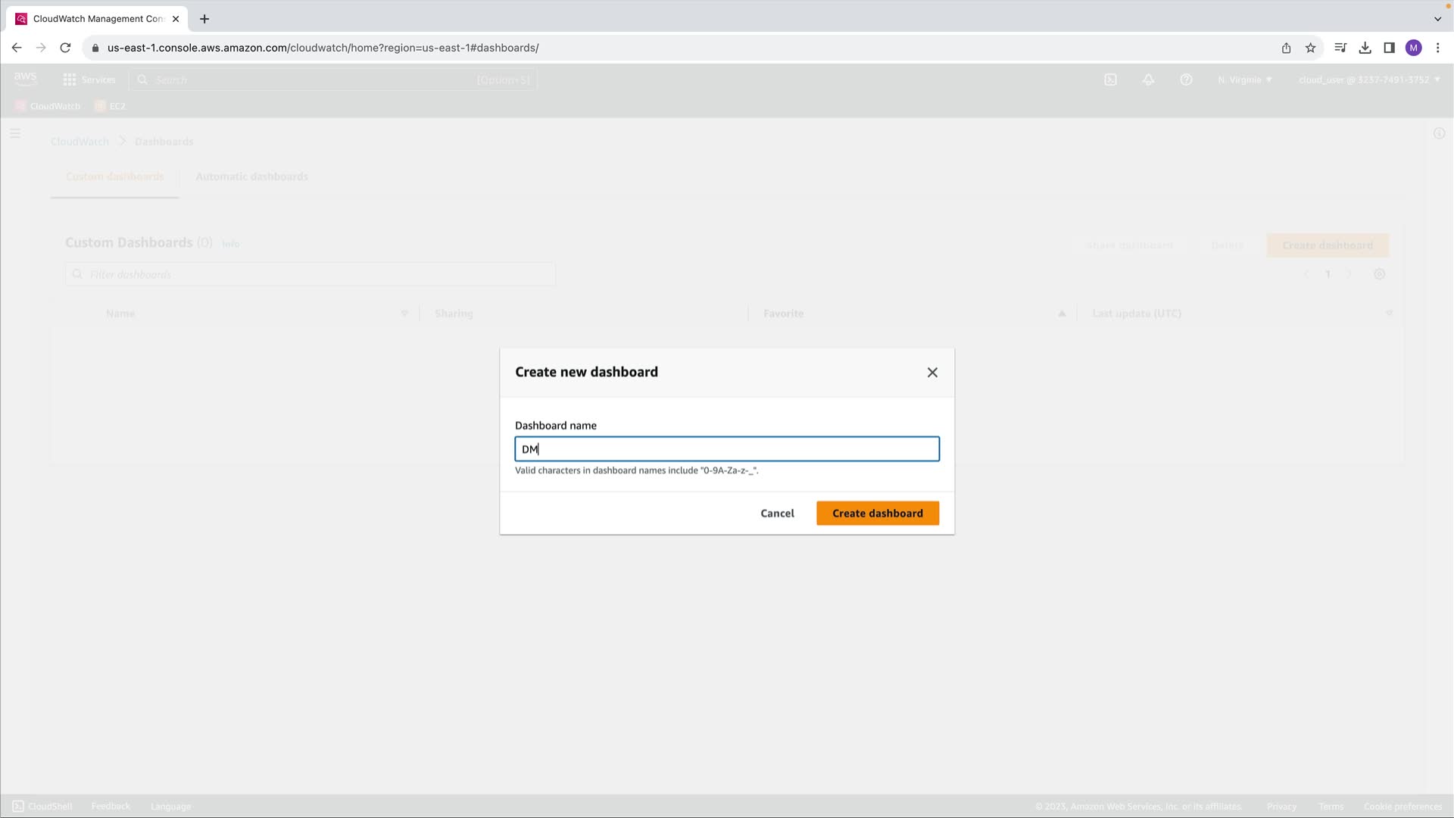Expand the N. Virginia region dropdown
Image resolution: width=1454 pixels, height=818 pixels.
[1244, 80]
